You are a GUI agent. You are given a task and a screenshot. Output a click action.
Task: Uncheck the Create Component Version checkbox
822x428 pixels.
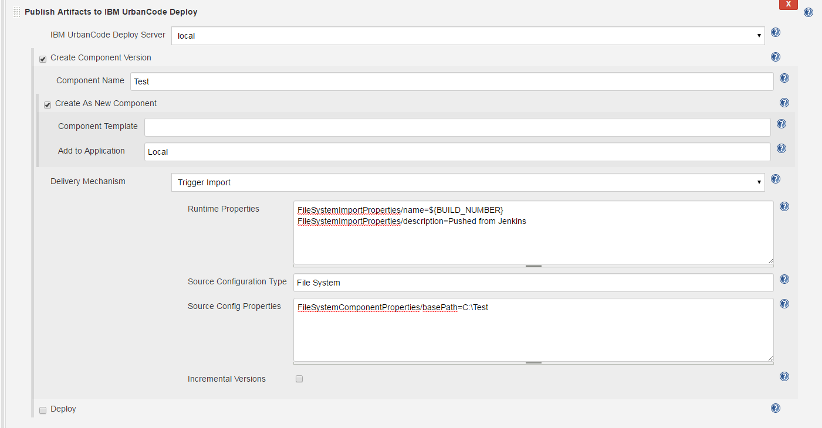click(x=43, y=59)
